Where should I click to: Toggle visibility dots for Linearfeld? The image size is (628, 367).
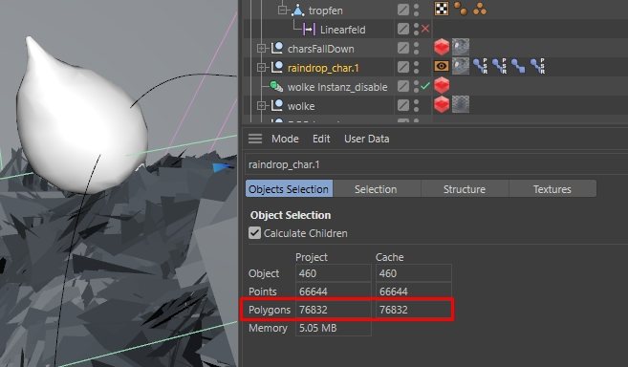[416, 29]
